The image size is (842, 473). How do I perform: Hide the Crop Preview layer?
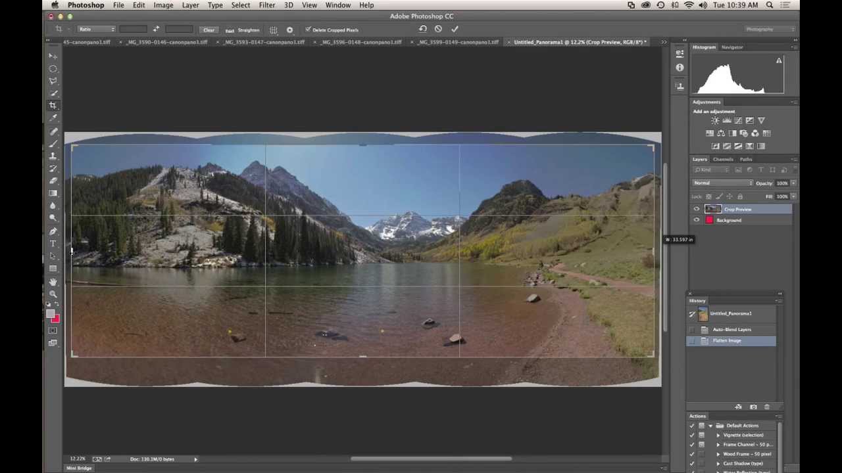697,210
